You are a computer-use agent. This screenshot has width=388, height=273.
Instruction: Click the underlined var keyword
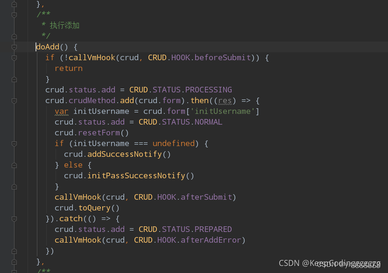tap(61, 111)
